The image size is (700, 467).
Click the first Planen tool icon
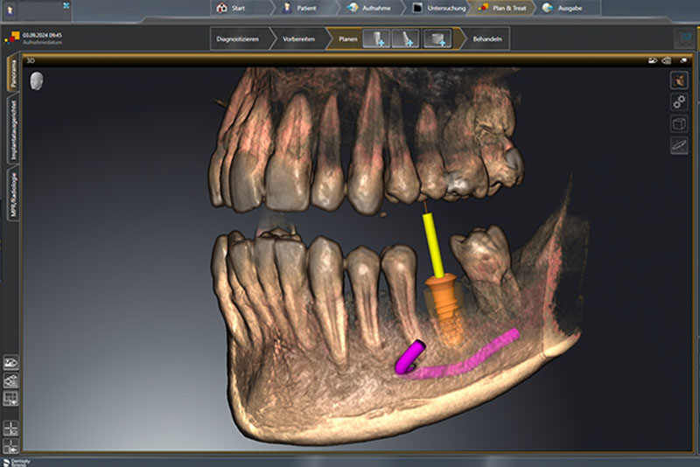[x=375, y=38]
